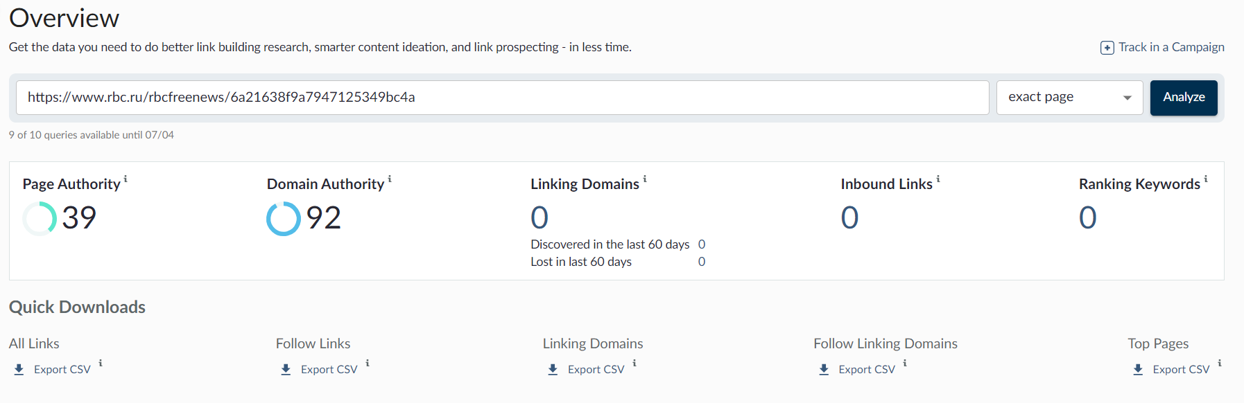Screen dimensions: 1244x403
Task: Show info icon beside Linking Domains export
Action: pos(634,363)
